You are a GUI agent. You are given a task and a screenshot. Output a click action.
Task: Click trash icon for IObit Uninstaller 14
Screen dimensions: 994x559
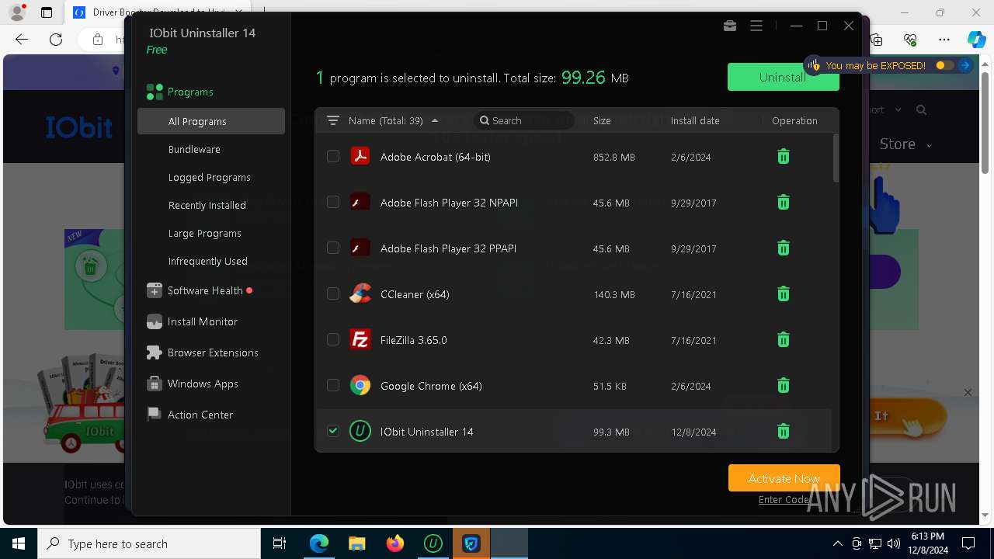coord(784,432)
